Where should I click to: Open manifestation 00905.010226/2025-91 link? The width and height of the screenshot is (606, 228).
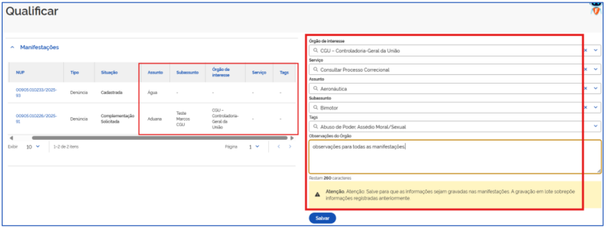[x=36, y=118]
